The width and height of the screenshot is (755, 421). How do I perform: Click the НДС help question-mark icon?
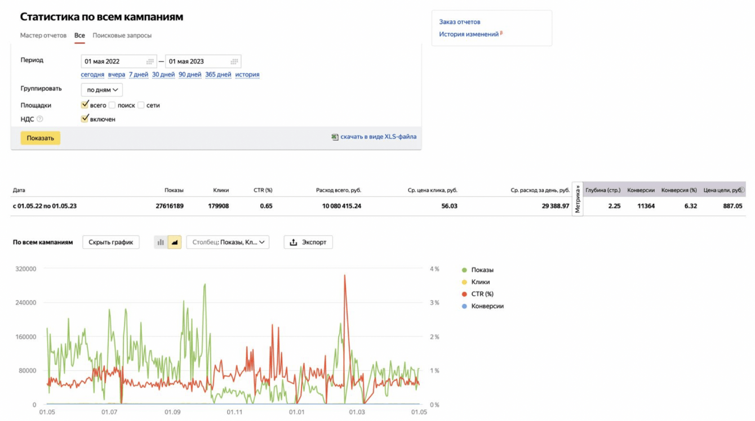40,119
